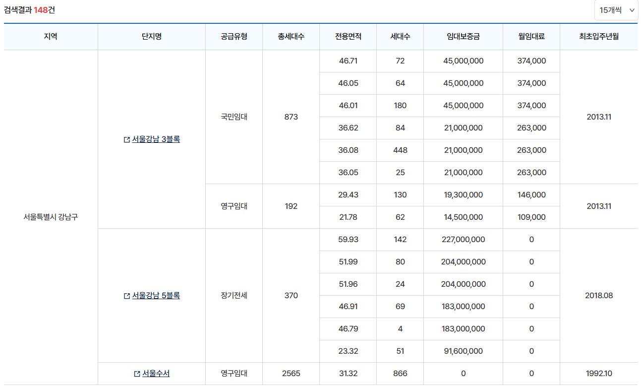Click household count 866
The width and height of the screenshot is (641, 389).
[400, 374]
